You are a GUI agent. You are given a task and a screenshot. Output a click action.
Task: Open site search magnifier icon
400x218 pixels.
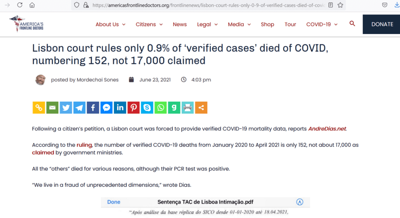(x=352, y=24)
